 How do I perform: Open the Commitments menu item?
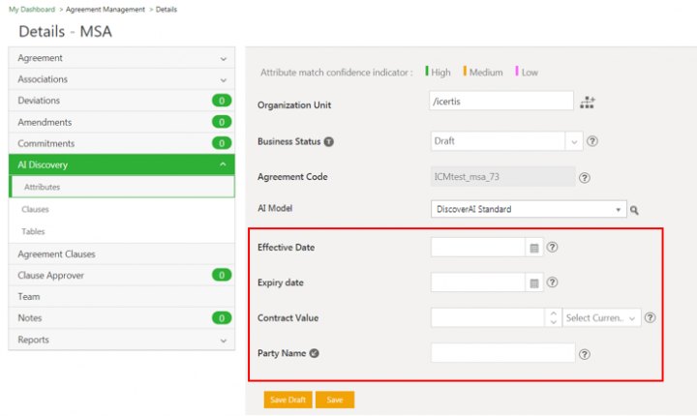click(121, 143)
